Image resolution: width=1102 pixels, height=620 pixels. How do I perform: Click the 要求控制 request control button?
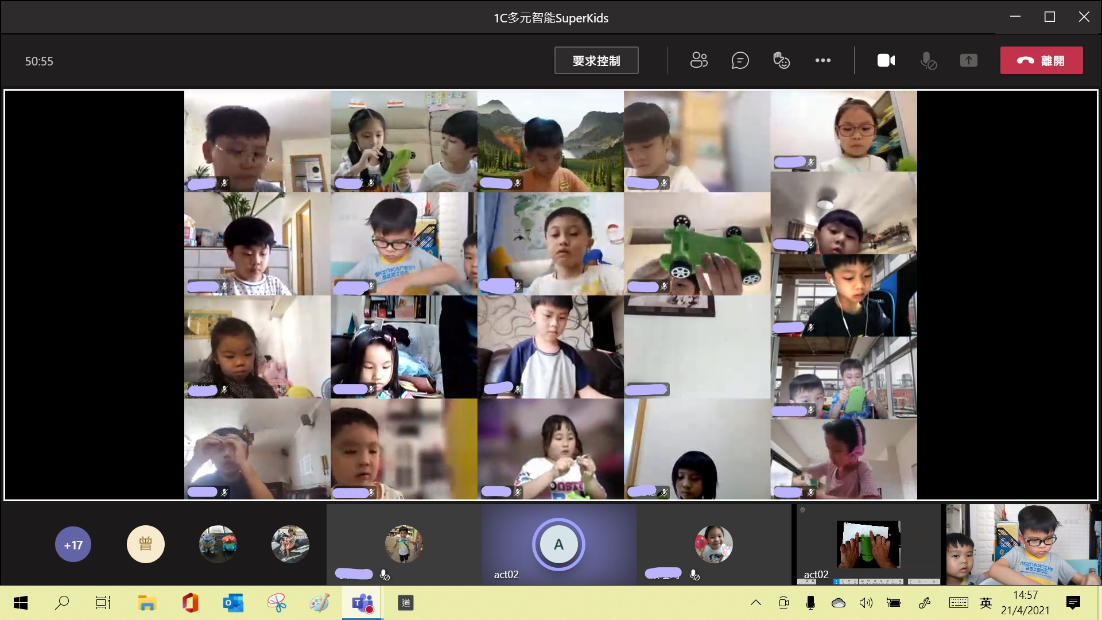[x=596, y=60]
